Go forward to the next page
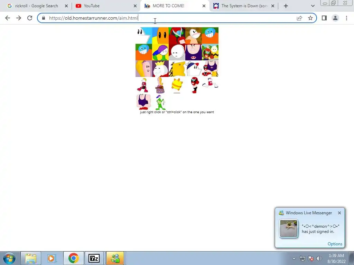Screen dimensions: 354x265 (19, 18)
